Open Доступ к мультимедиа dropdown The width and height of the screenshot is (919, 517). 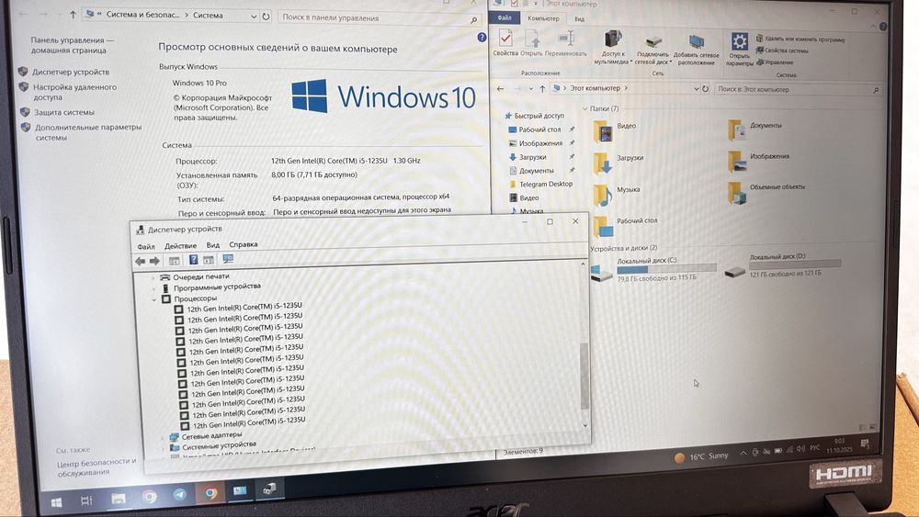pos(612,48)
